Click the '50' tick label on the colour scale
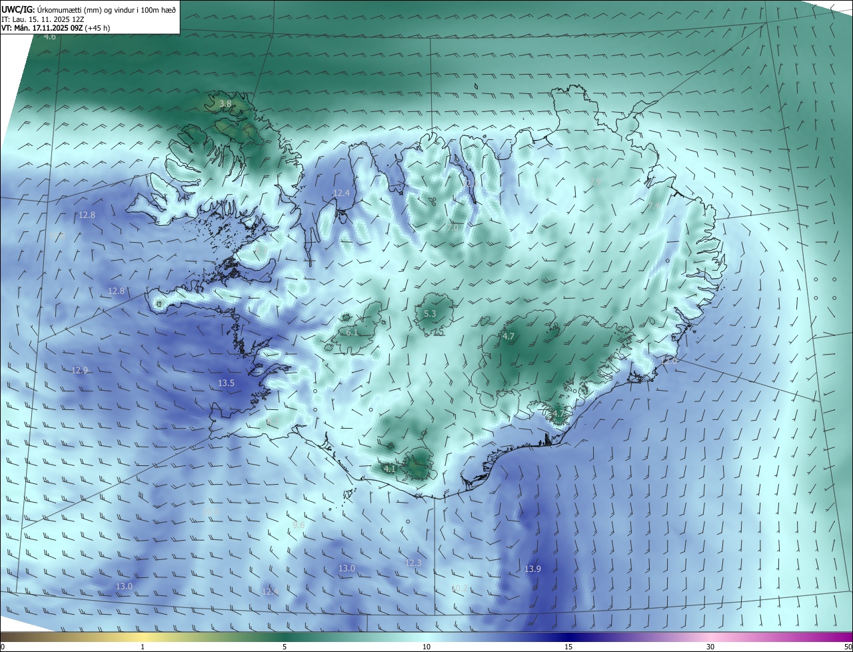The width and height of the screenshot is (853, 652). coord(848,647)
